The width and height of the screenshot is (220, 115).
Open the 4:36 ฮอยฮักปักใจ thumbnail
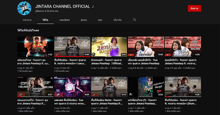point(183,47)
